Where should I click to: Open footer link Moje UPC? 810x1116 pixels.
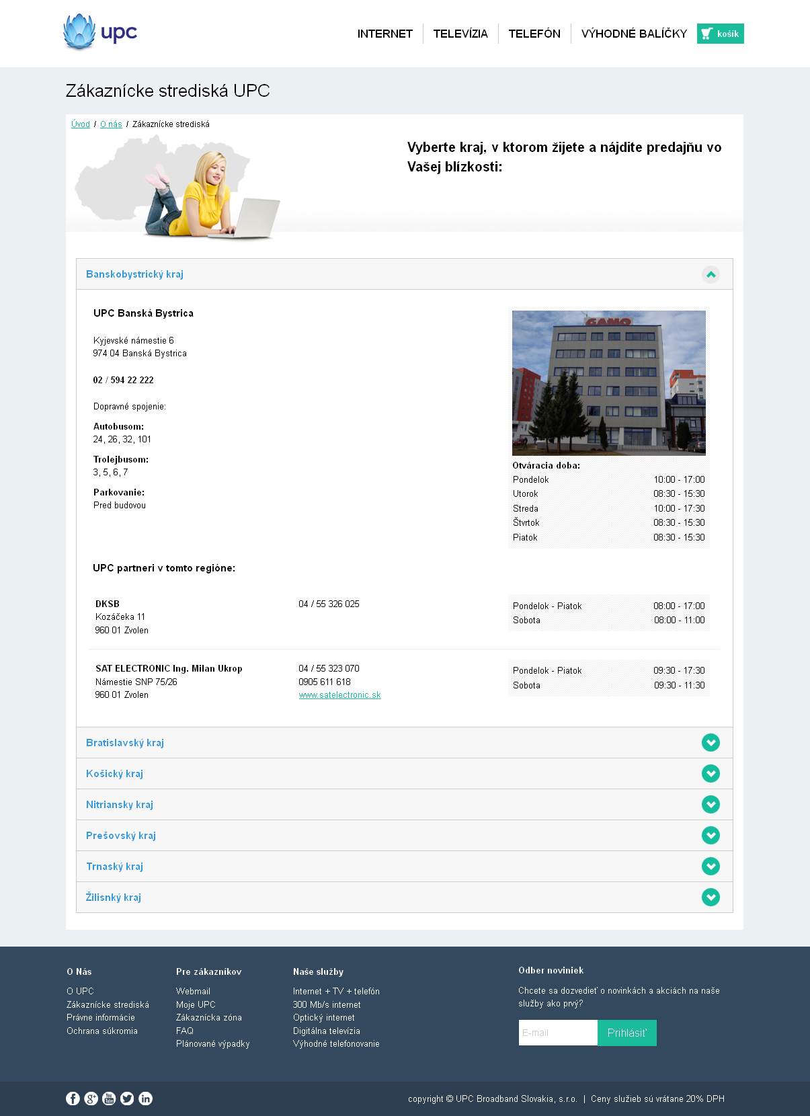point(196,1005)
